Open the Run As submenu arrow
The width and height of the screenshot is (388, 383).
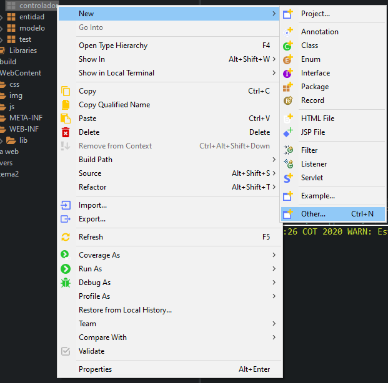pos(274,269)
